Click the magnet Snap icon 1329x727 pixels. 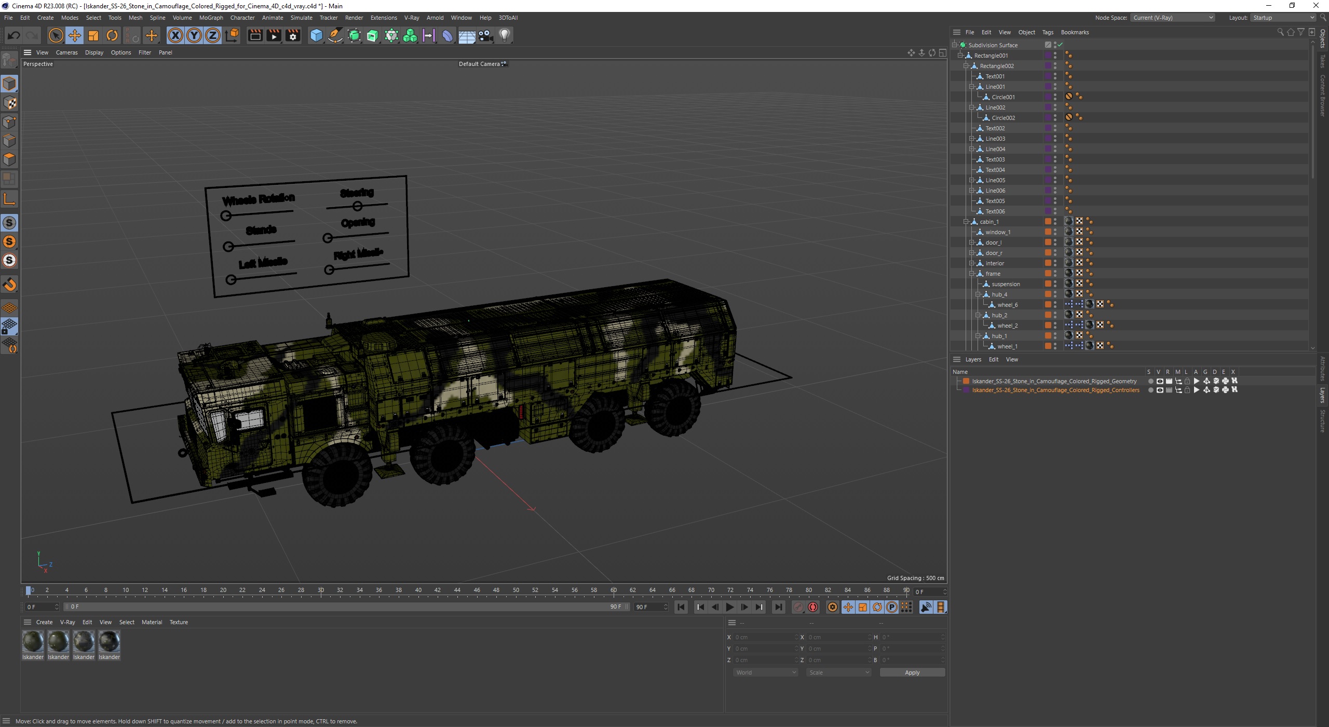(9, 285)
